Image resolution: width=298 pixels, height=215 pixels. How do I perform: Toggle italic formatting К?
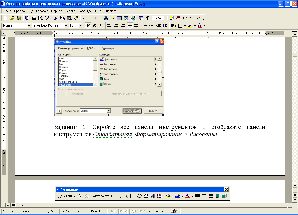[x=95, y=26]
